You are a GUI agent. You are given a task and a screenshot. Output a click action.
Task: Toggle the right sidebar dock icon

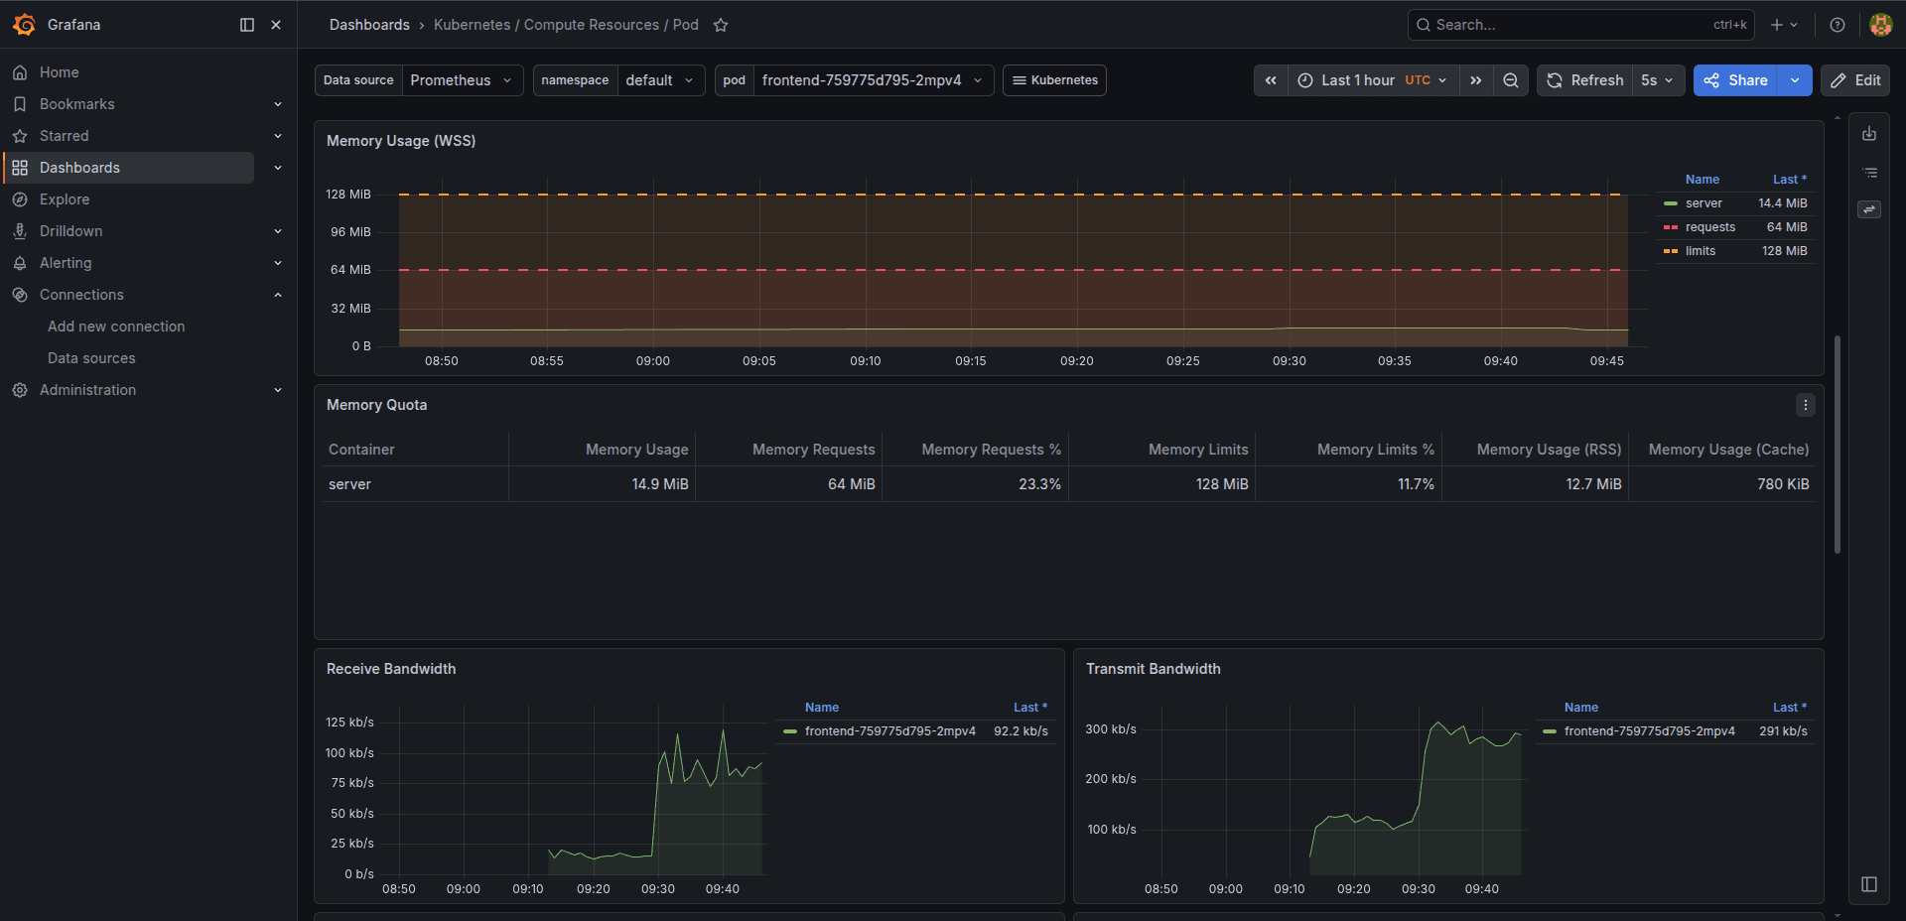point(1869,884)
